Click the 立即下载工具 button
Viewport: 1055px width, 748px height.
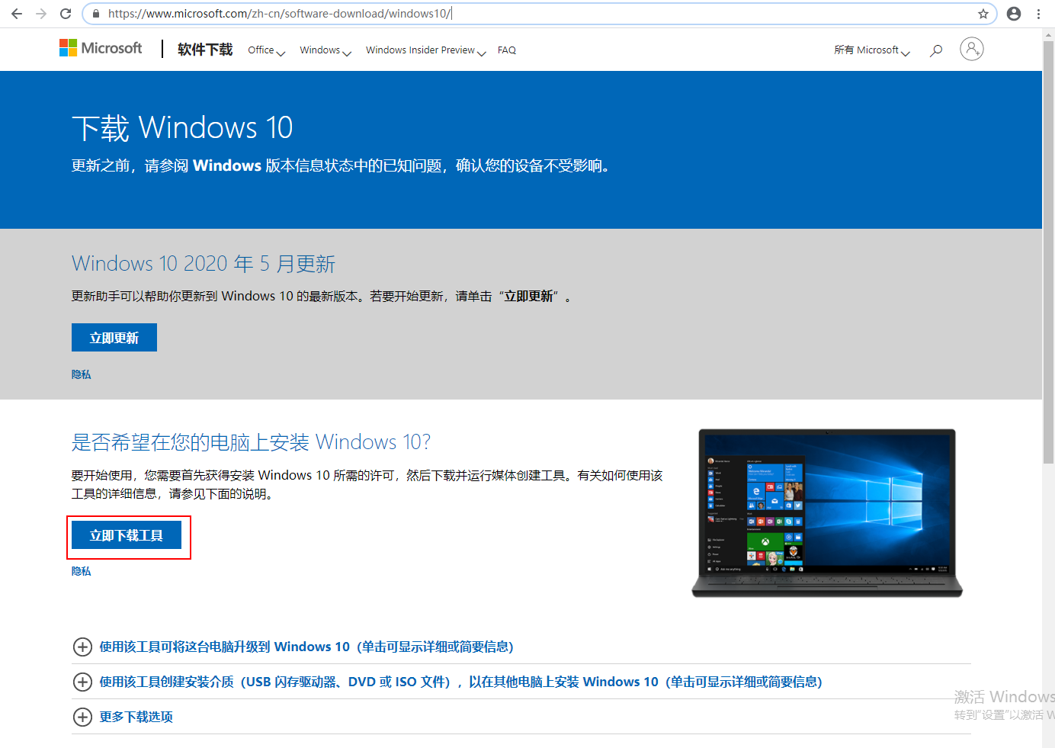pos(128,534)
